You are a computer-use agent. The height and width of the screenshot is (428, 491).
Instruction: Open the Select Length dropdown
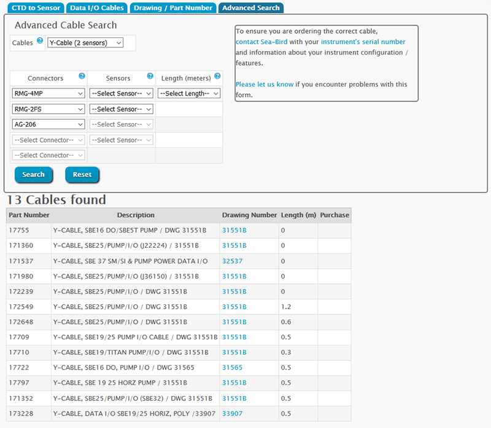[190, 93]
